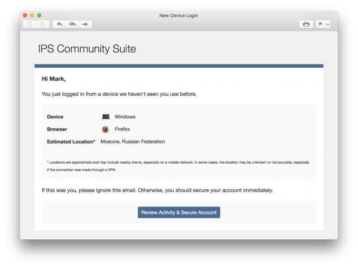Click 'Moscow, Russian Federation' location text

(x=133, y=142)
